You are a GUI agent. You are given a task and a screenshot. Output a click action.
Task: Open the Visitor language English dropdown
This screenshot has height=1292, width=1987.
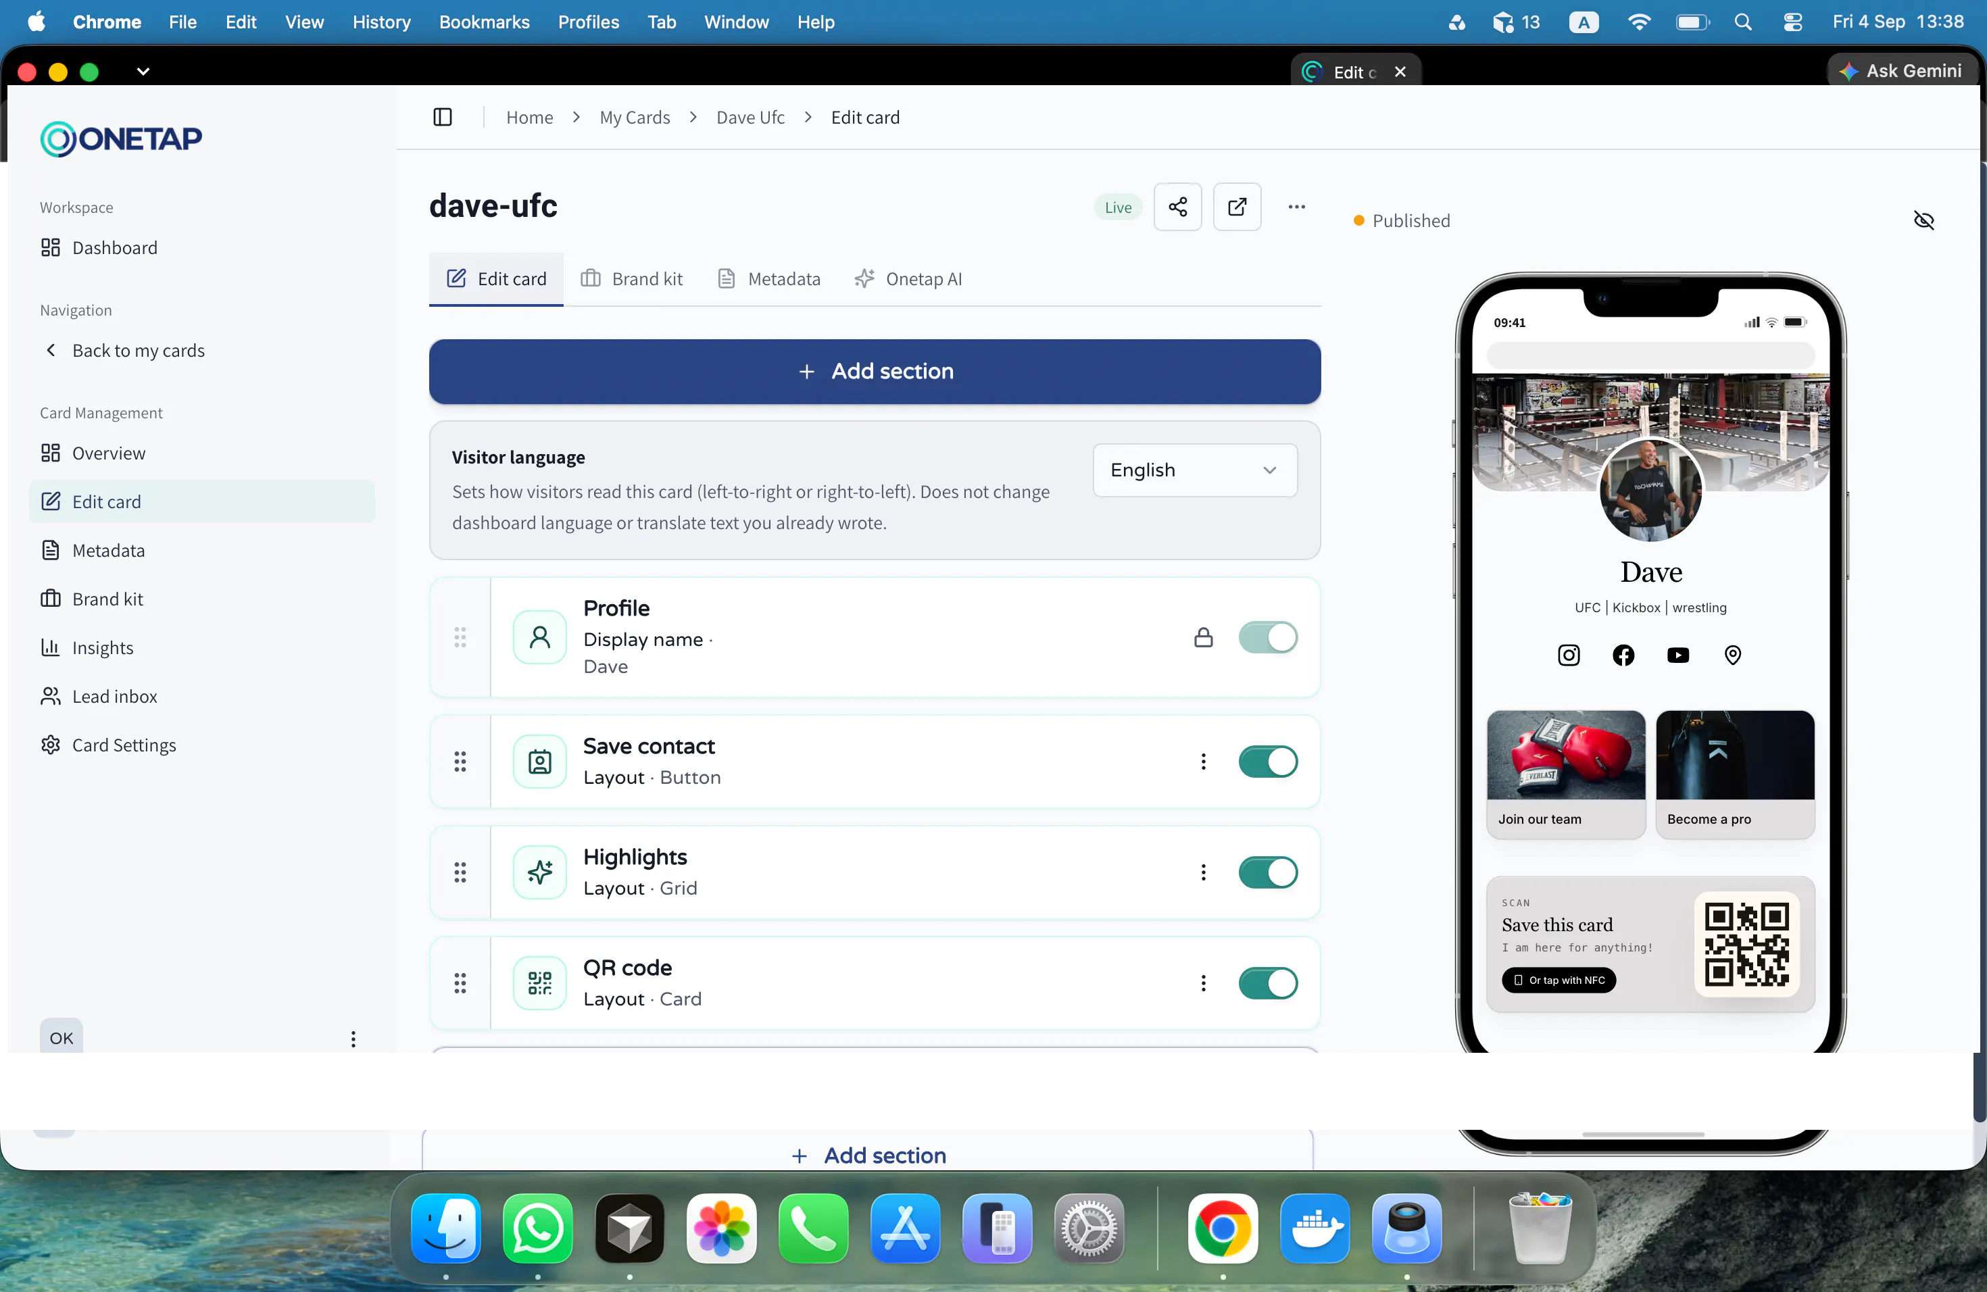point(1195,470)
